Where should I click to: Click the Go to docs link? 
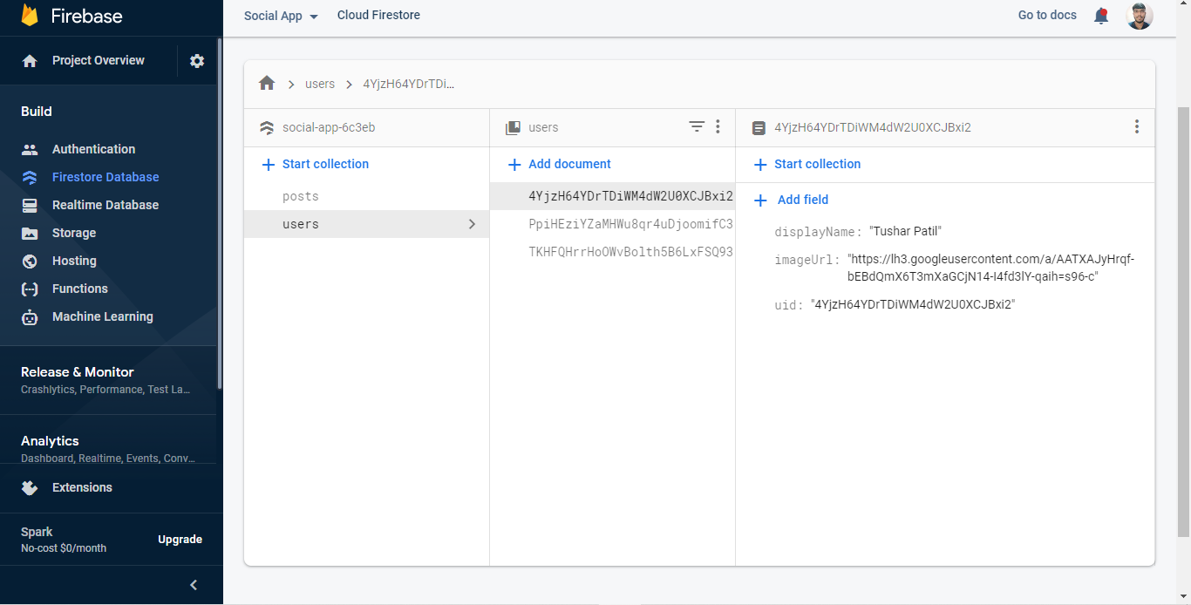(x=1046, y=15)
